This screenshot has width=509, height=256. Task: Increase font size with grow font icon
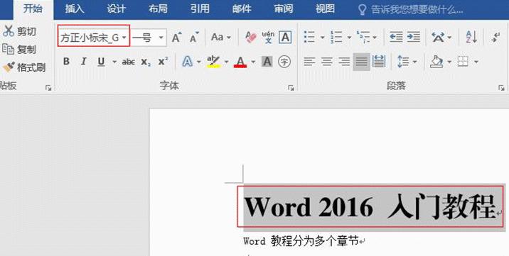177,38
